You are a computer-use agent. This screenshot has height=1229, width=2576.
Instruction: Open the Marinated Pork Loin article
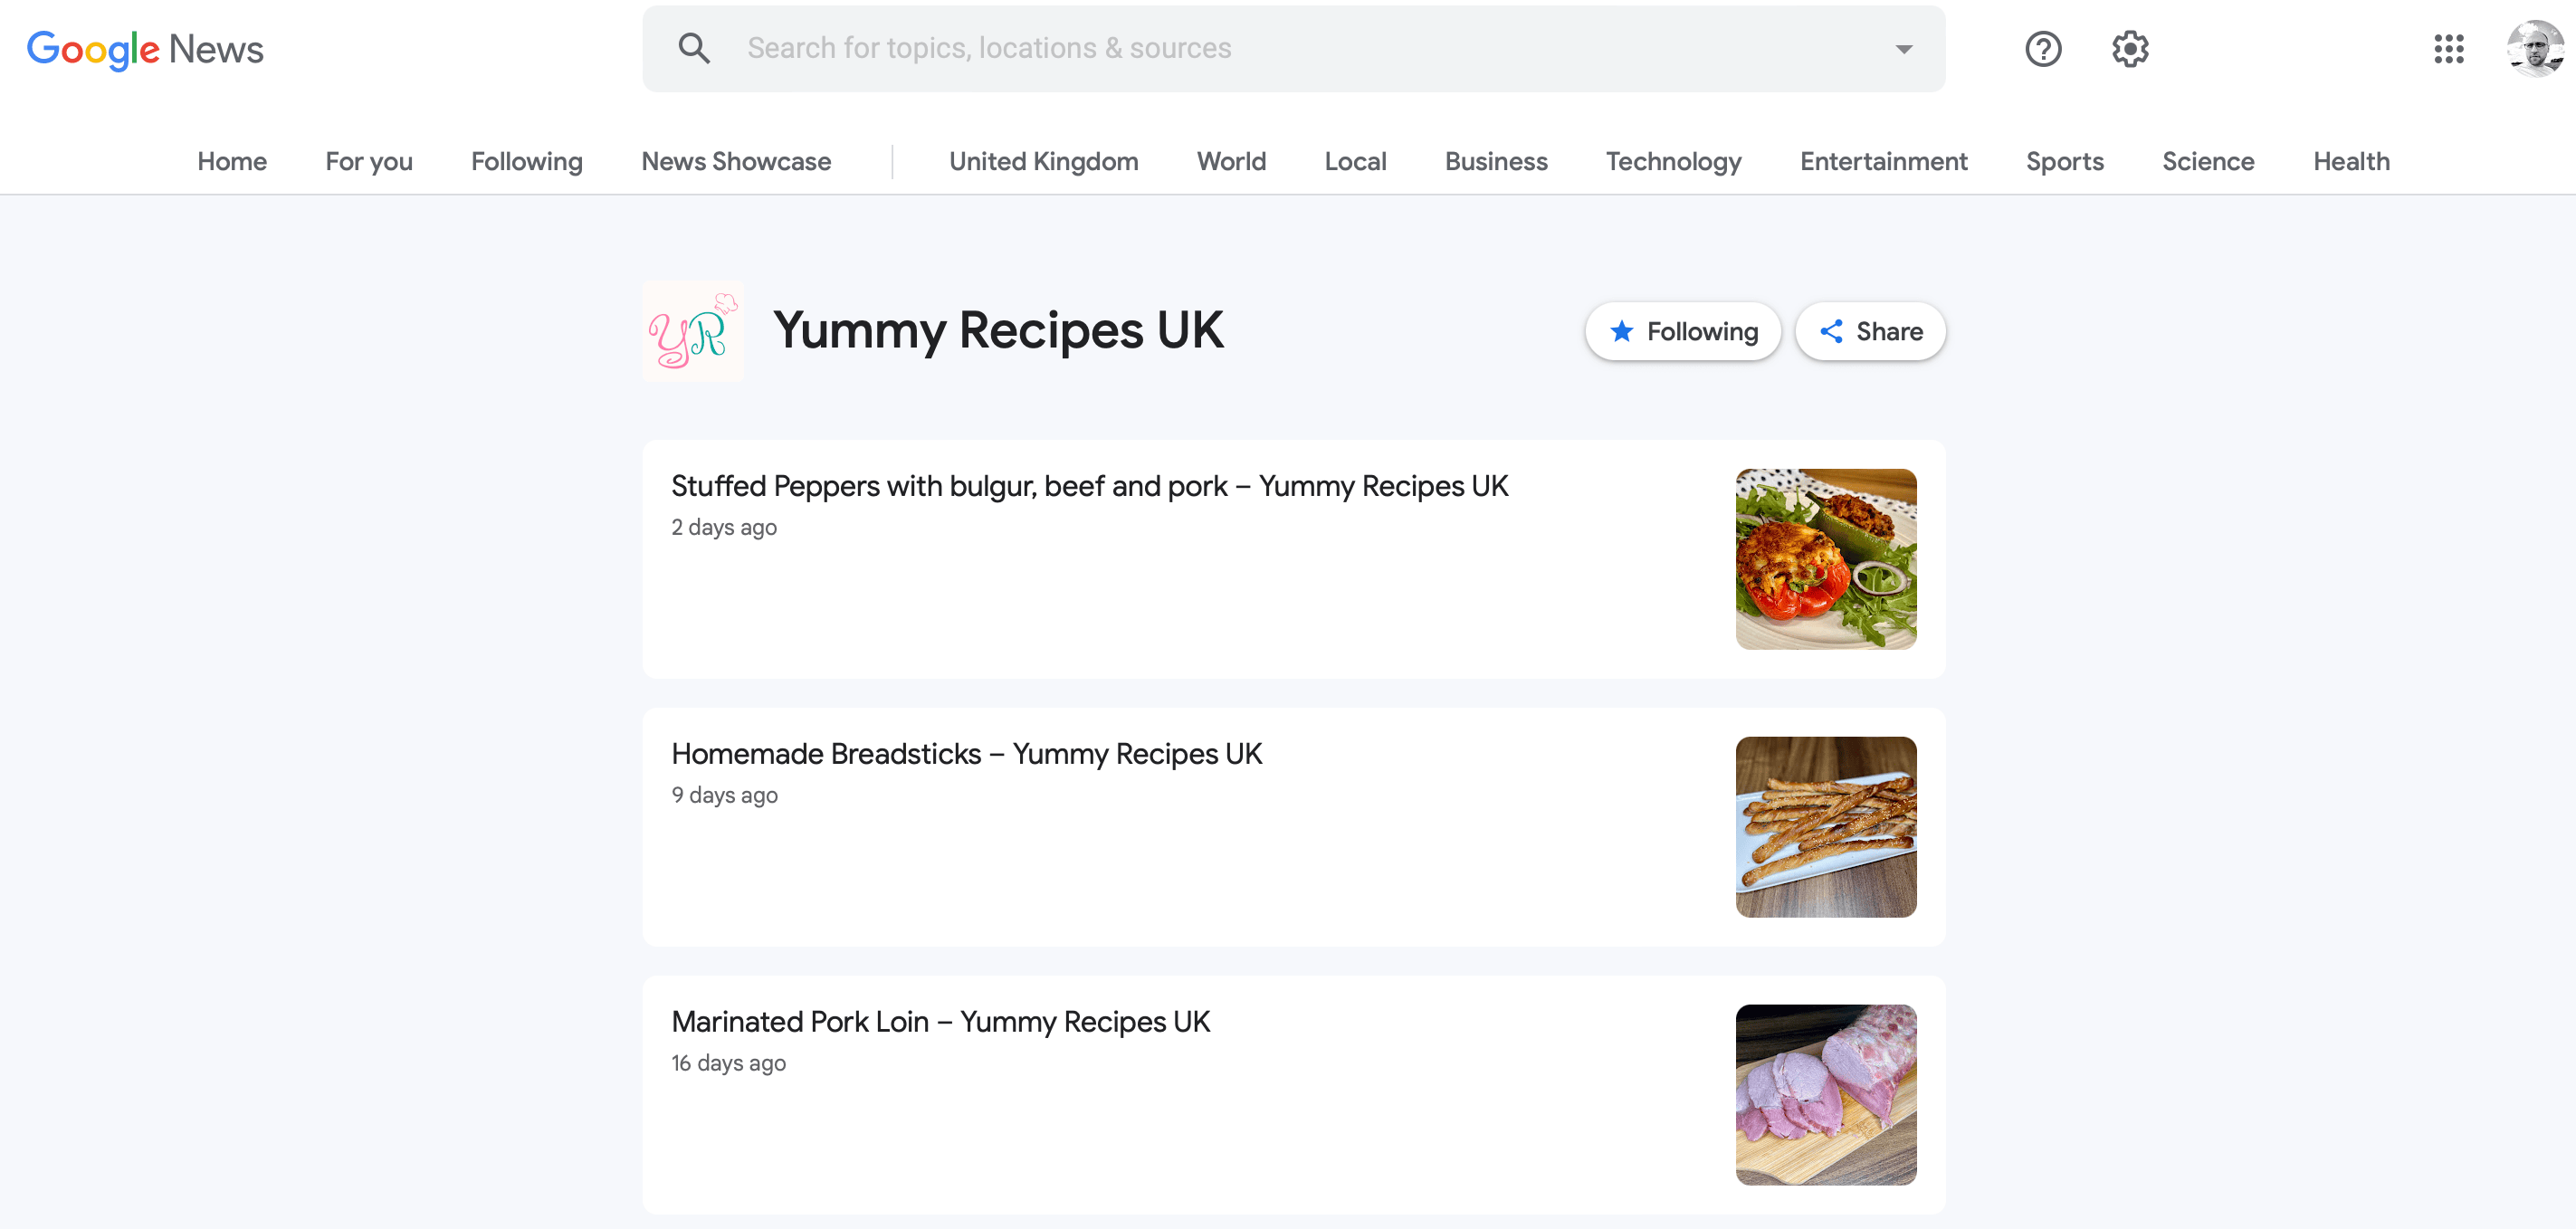[940, 1022]
